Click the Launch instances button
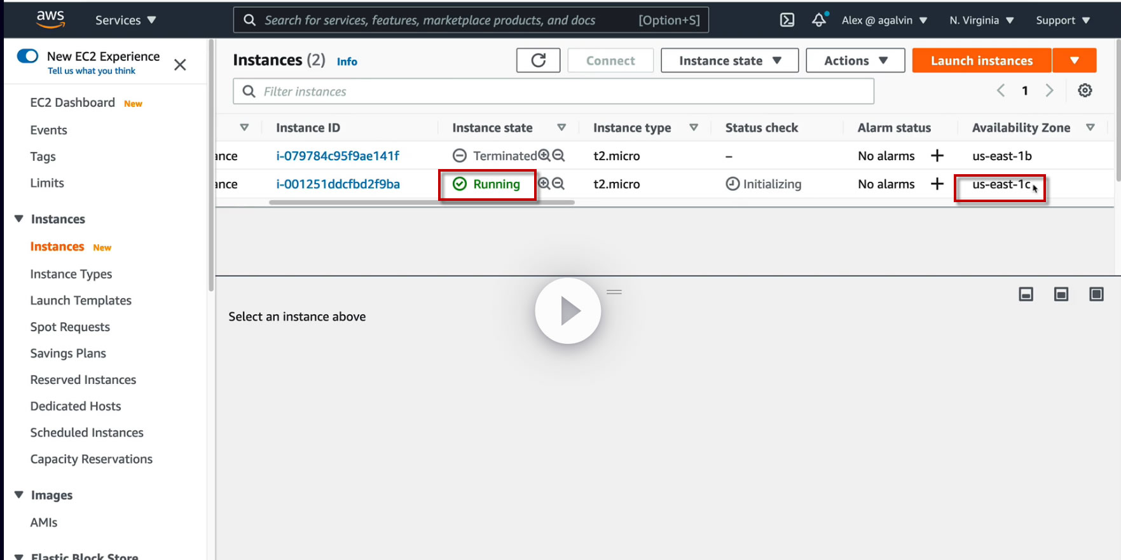The height and width of the screenshot is (560, 1121). (981, 60)
